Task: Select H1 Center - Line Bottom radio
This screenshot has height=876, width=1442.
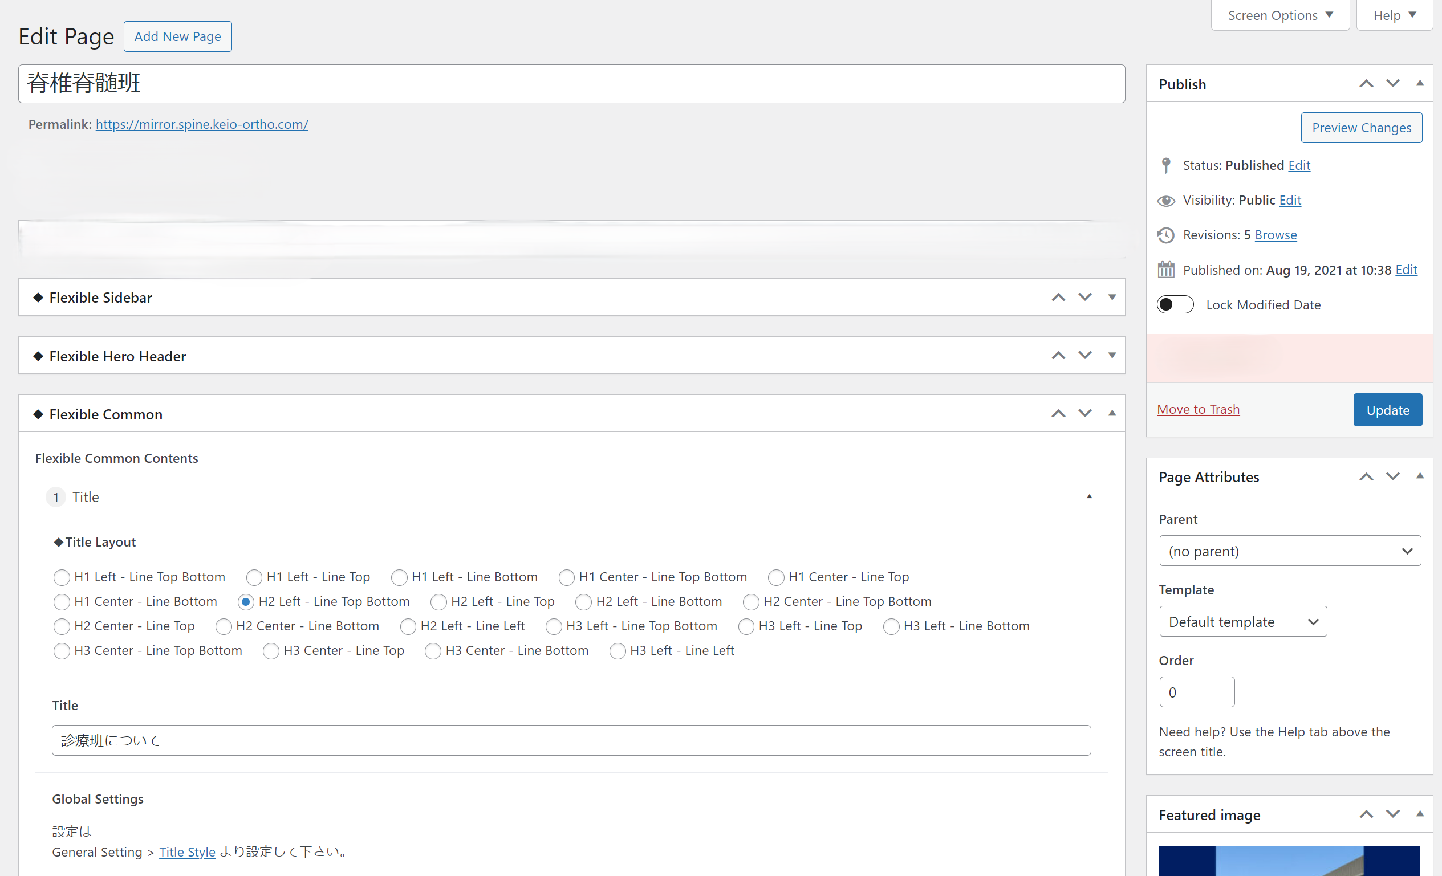Action: (62, 602)
